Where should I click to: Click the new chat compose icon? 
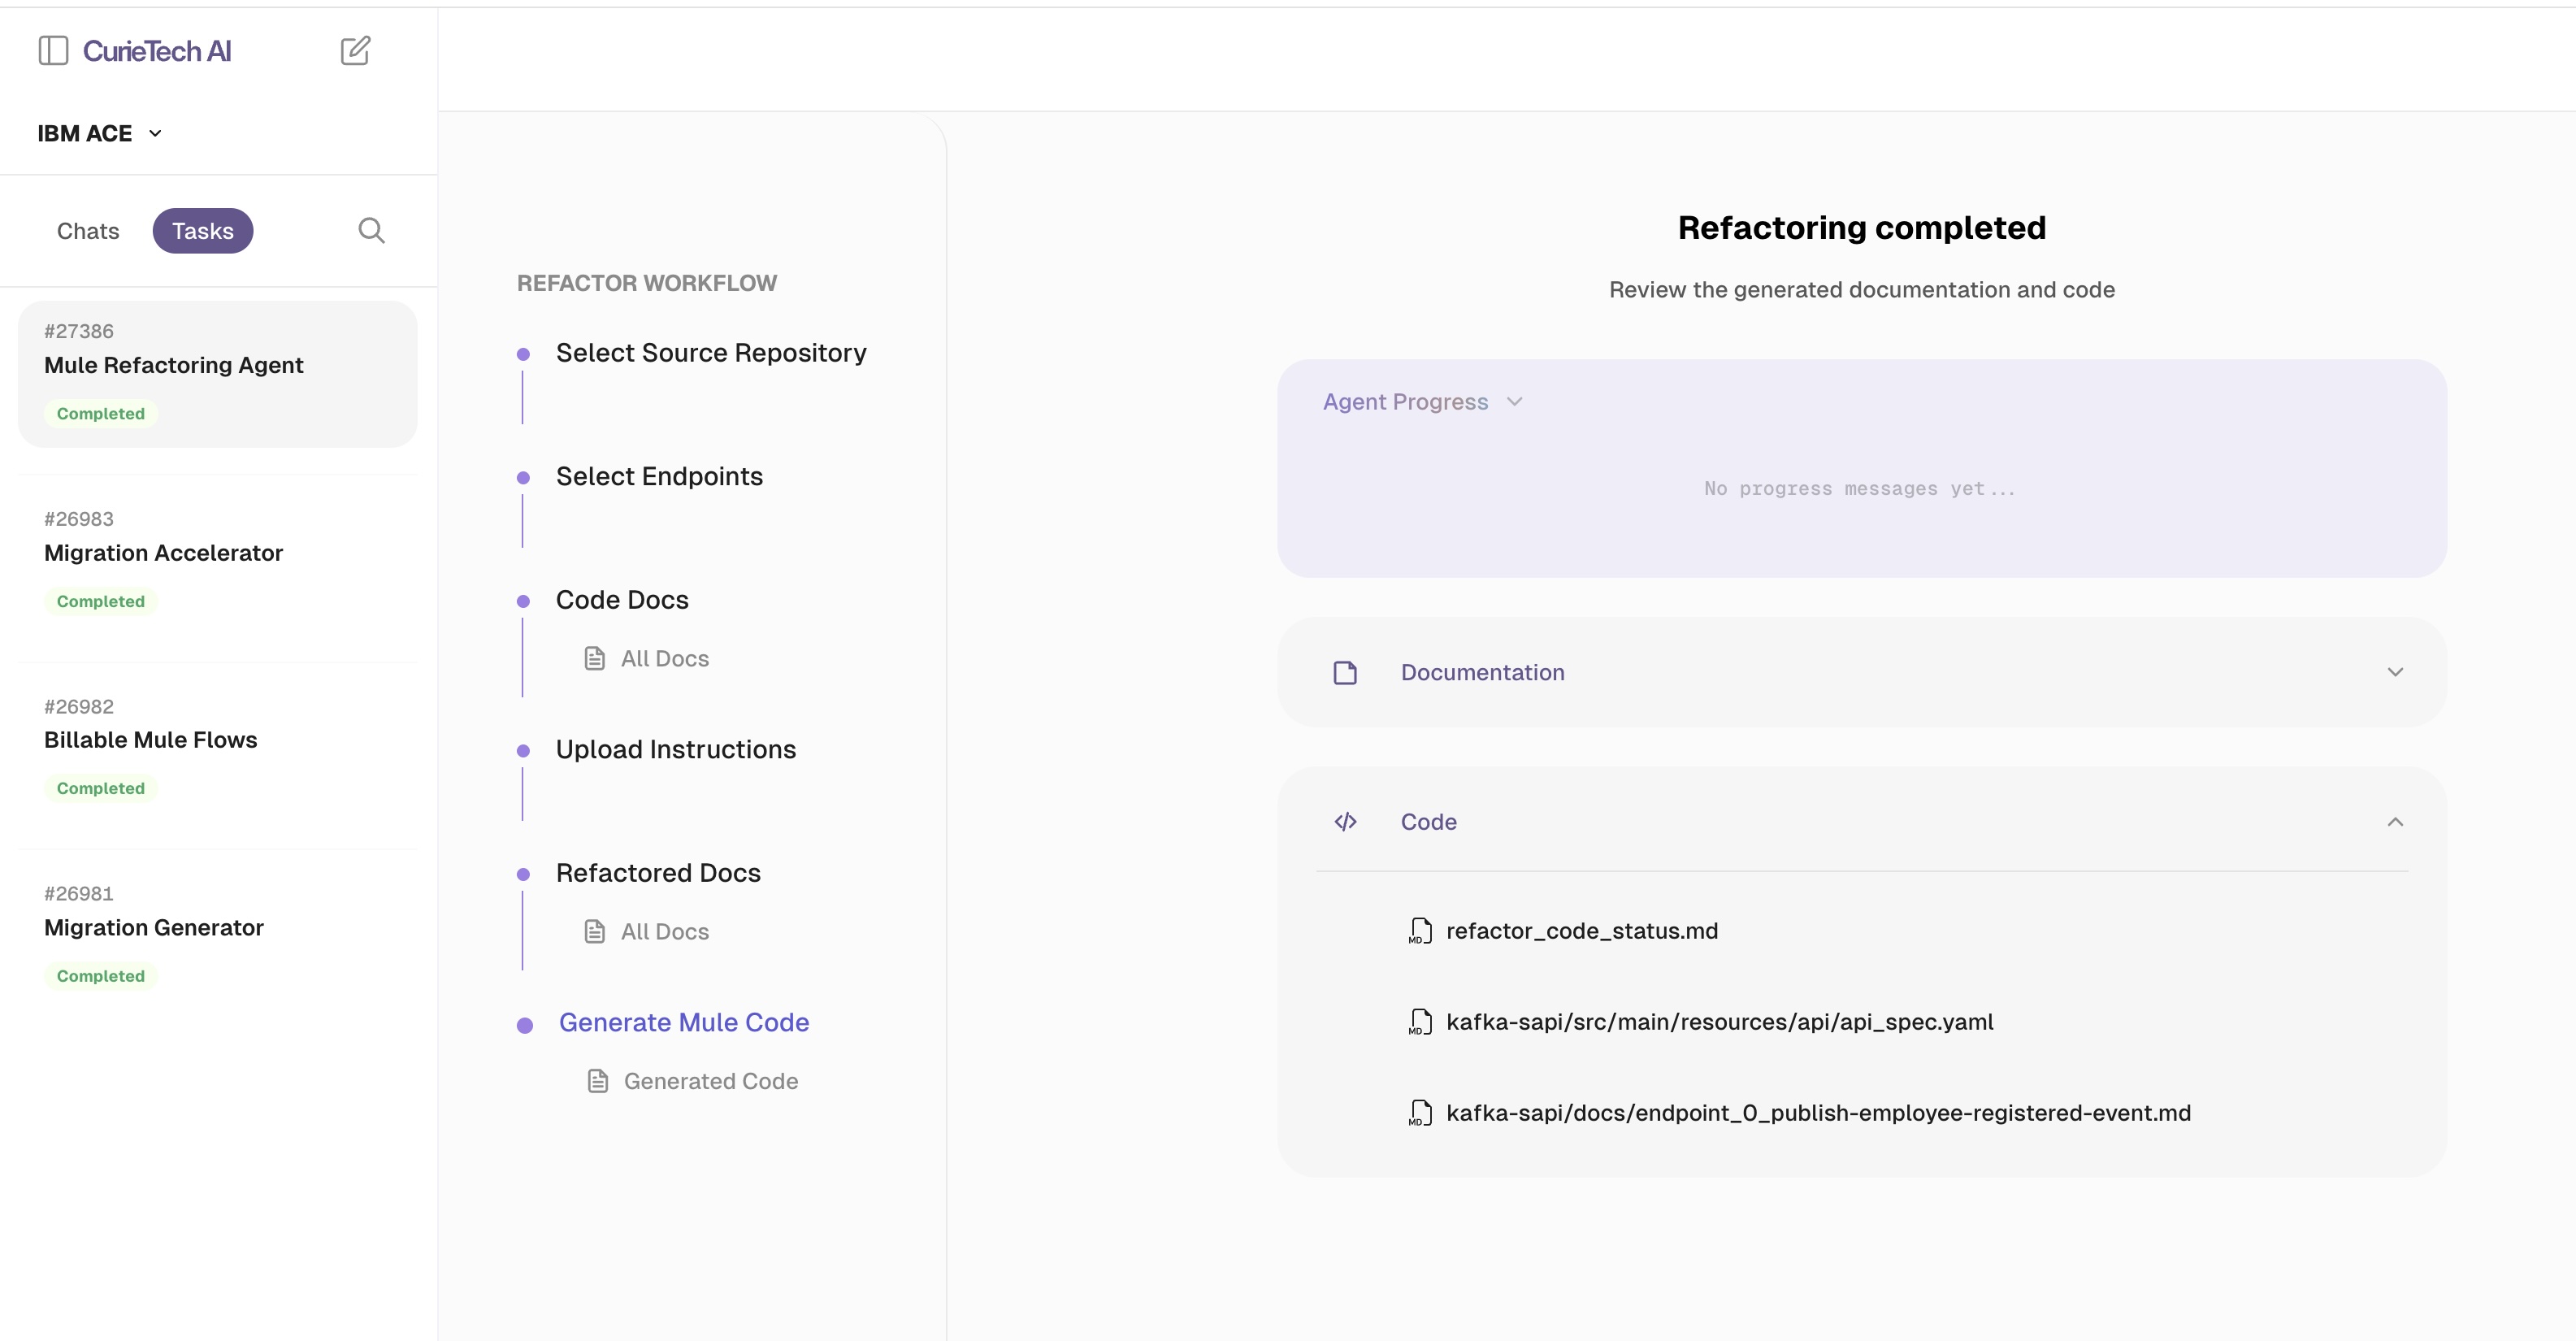(355, 51)
